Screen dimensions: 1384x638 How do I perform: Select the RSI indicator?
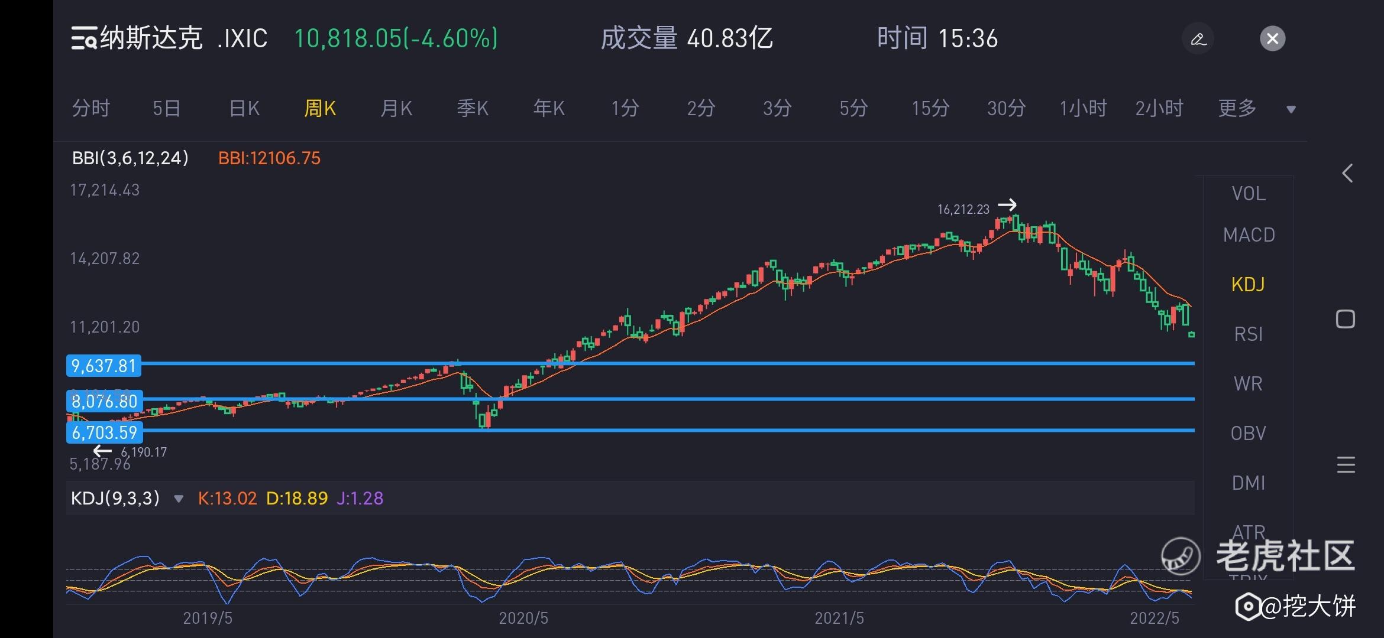tap(1248, 334)
